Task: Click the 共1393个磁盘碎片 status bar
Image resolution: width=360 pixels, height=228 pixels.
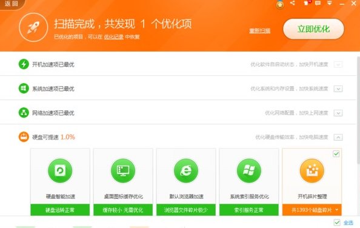Action: click(x=312, y=210)
